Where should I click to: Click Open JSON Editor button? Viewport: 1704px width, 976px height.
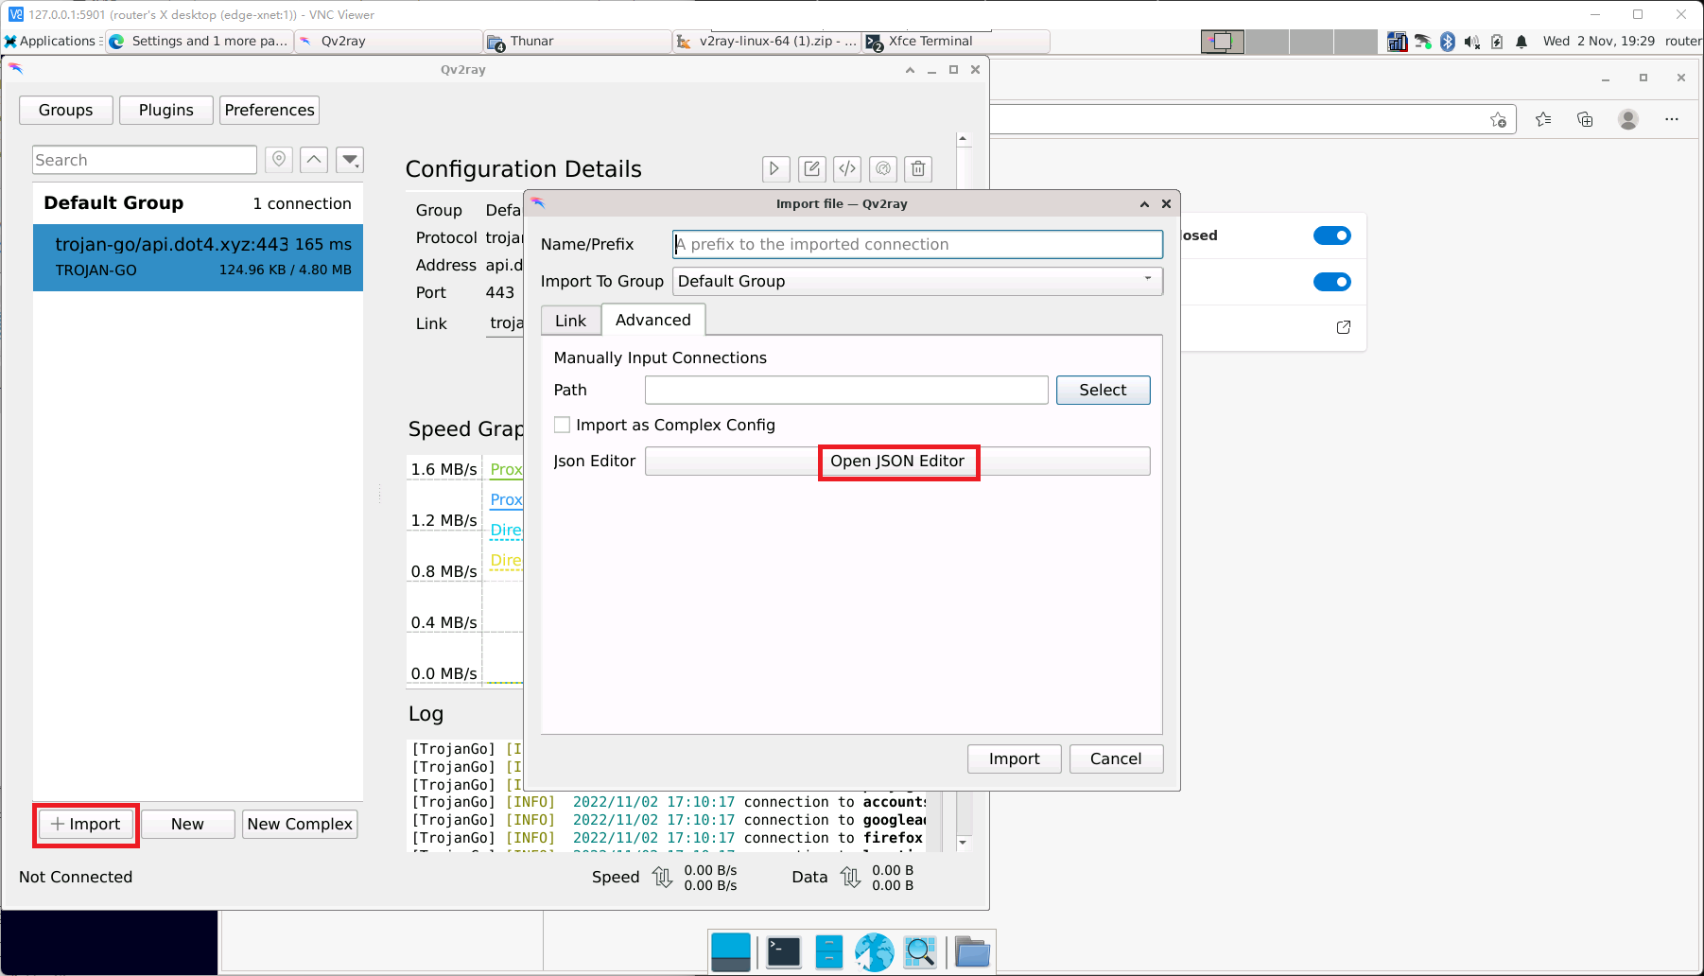(897, 461)
